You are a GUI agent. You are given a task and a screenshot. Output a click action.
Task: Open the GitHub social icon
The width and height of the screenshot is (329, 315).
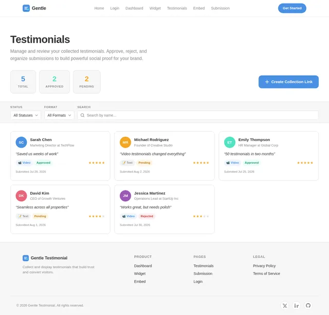tap(308, 305)
